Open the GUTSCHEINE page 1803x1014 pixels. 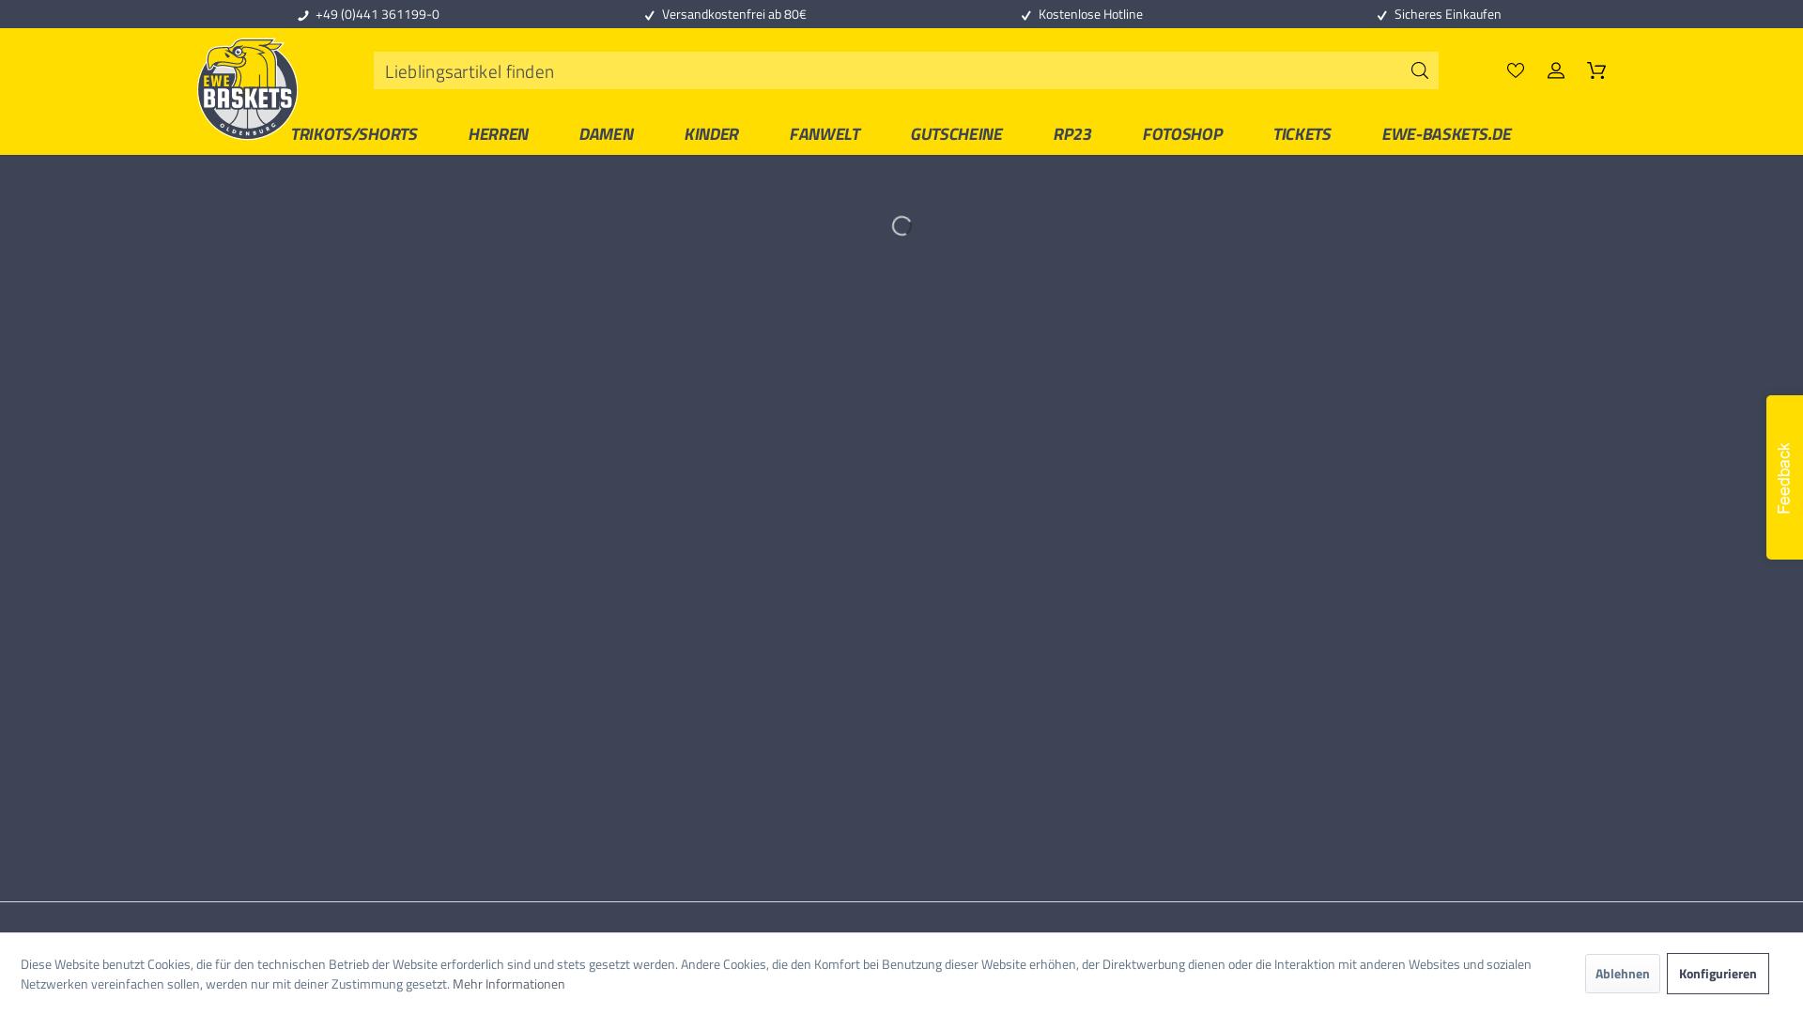click(956, 134)
